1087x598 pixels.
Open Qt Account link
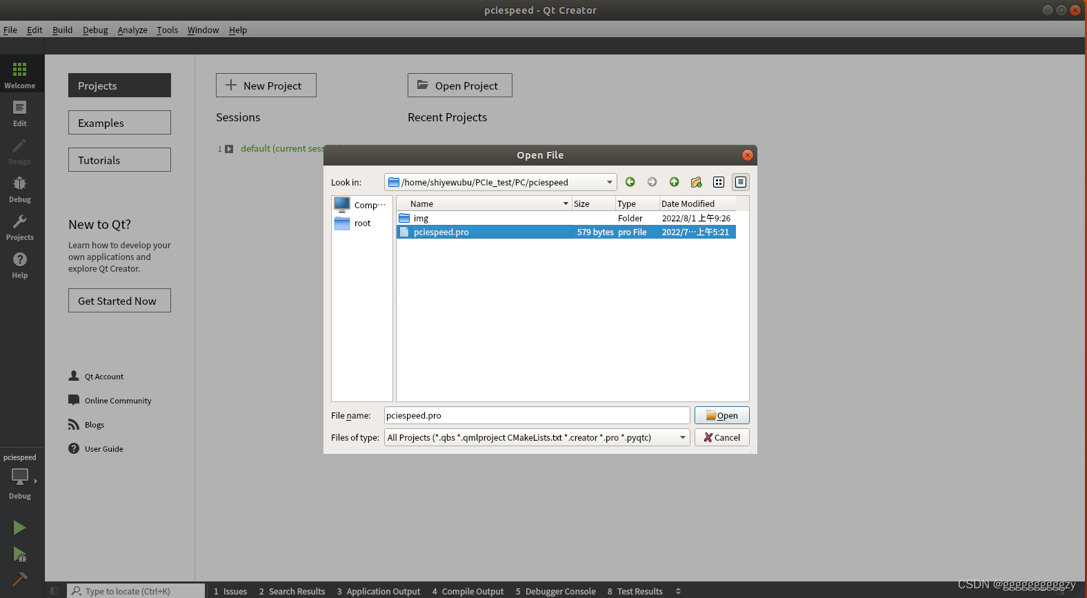pyautogui.click(x=96, y=377)
